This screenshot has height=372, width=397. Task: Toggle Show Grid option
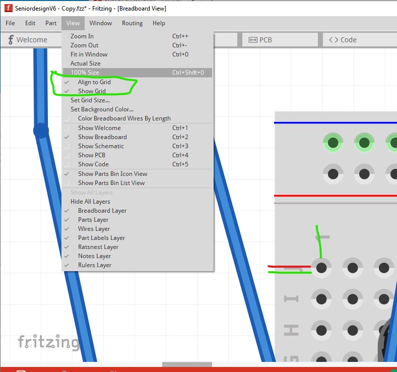[x=138, y=91]
